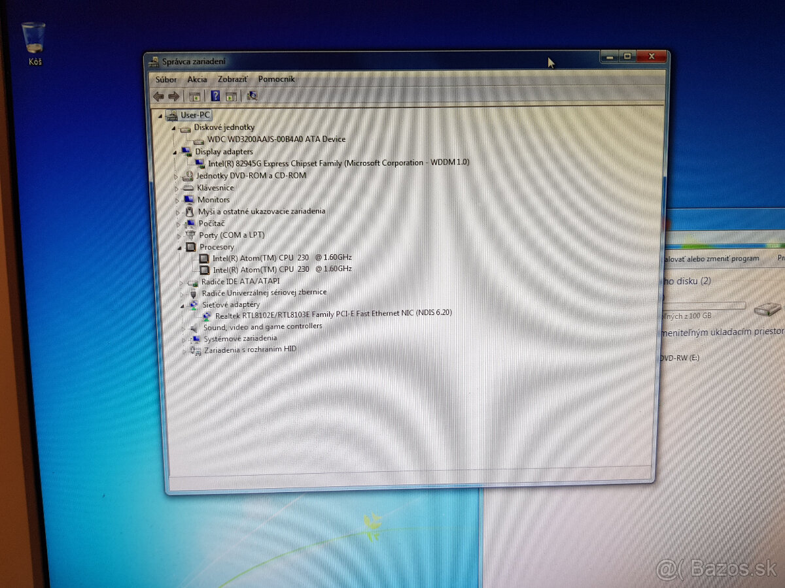The width and height of the screenshot is (785, 588).
Task: Expand Sound, video and game controllers
Action: click(185, 327)
